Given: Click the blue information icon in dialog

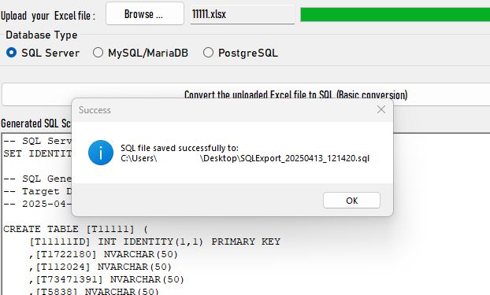Looking at the screenshot, I should pos(101,153).
